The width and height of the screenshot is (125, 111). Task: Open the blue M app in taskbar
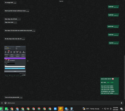coord(55,109)
